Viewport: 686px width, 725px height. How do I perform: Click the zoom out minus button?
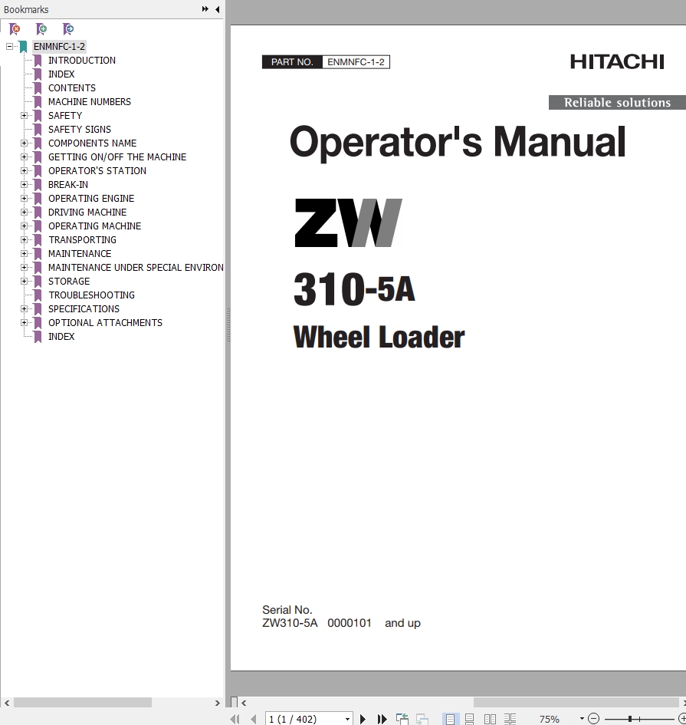[593, 719]
